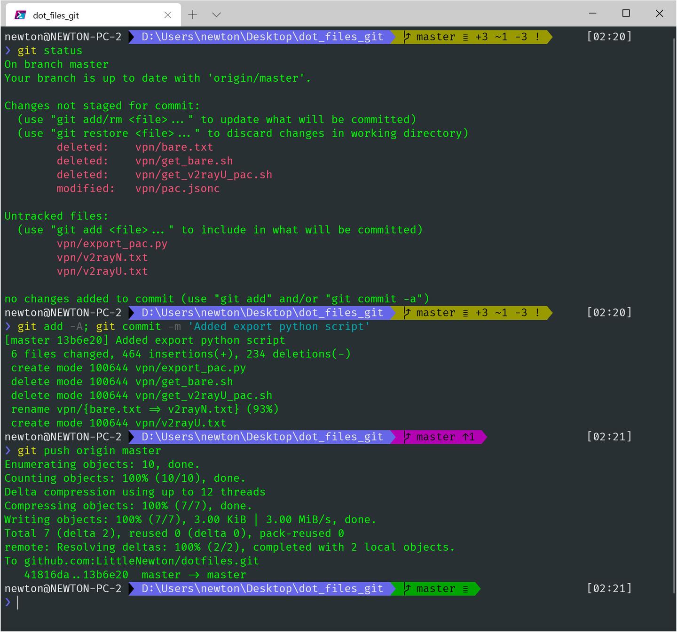677x632 pixels.
Task: Click the green prompt chevron before git status
Action: pyautogui.click(x=8, y=50)
